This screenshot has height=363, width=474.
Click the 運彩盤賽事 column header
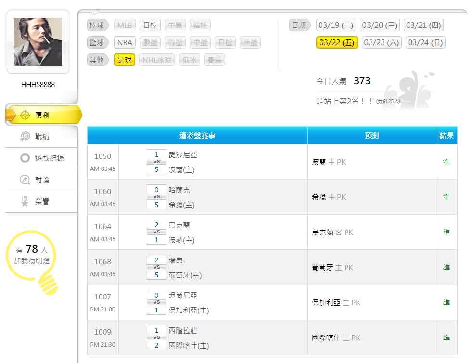coord(197,135)
